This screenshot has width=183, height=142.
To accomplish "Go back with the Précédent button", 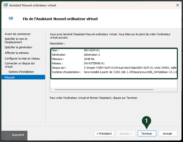I will [104, 133].
